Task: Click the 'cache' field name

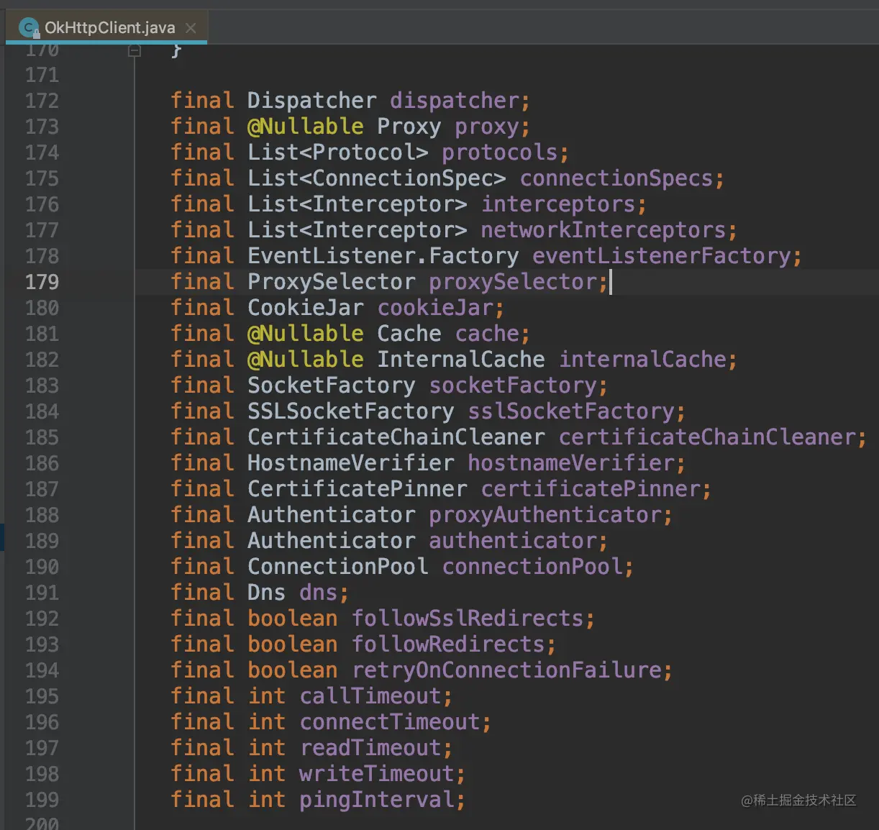Action: pos(487,334)
